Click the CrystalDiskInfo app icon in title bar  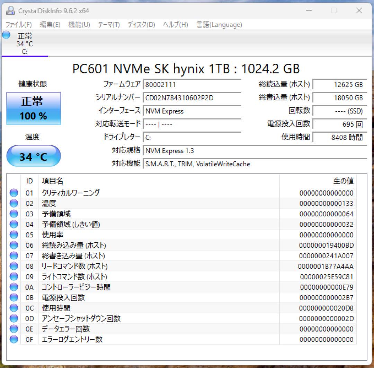pyautogui.click(x=10, y=11)
